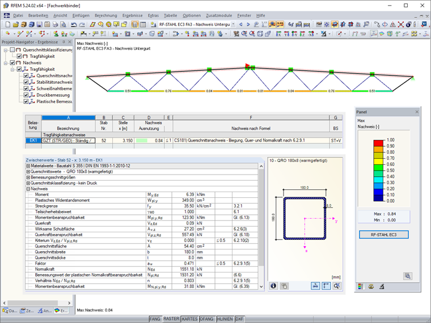Toggle result values x.xx display icon

(x=280, y=24)
